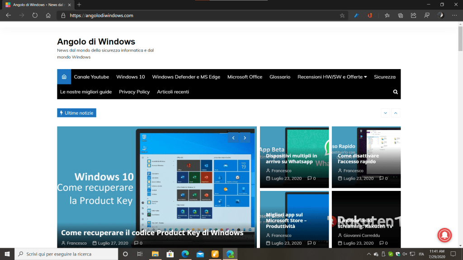Click the news ticker up chevron
Viewport: 463px width, 260px height.
point(396,113)
